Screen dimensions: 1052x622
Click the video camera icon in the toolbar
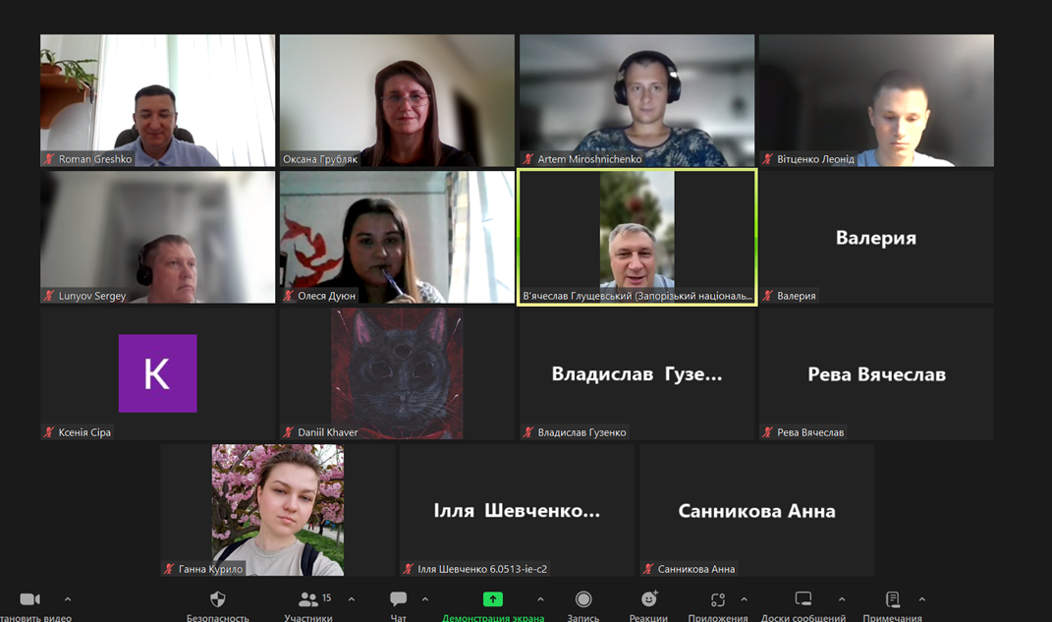(29, 599)
